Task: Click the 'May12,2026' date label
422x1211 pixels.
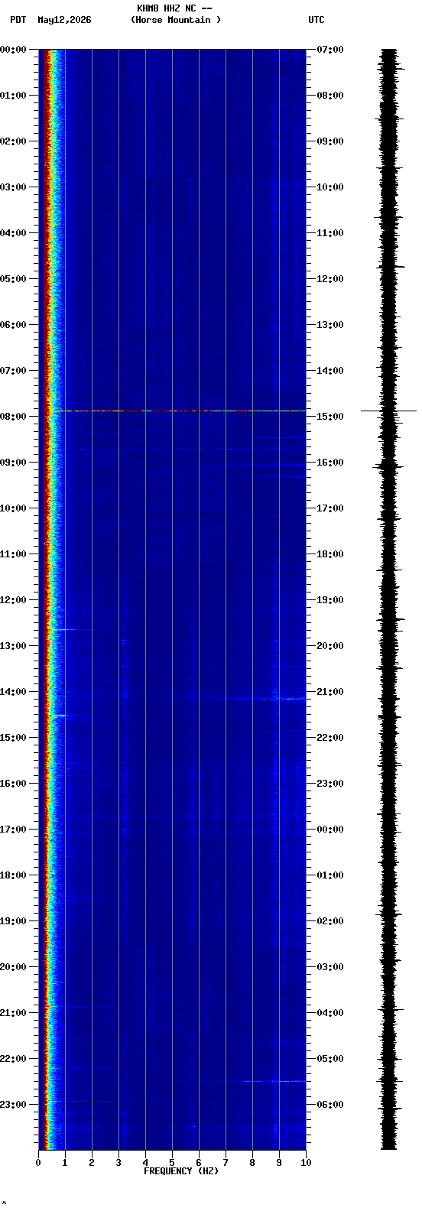Action: (64, 20)
